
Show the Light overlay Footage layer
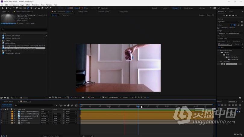coord(2,112)
